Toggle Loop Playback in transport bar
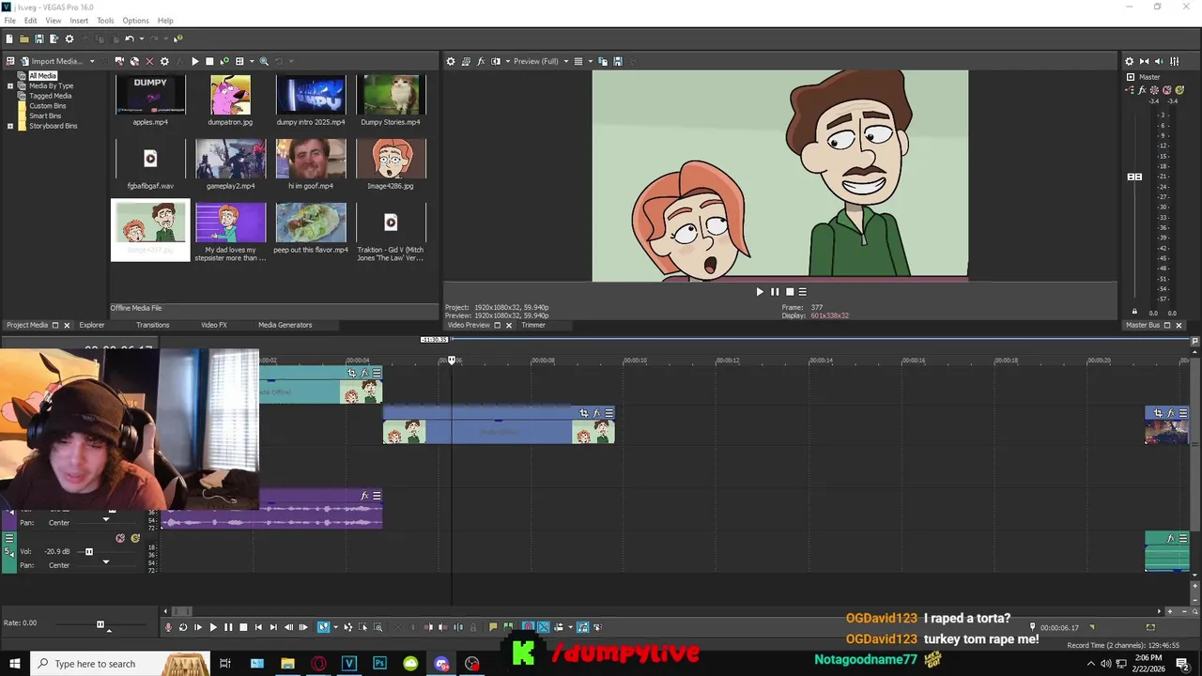This screenshot has width=1202, height=676. point(183,627)
